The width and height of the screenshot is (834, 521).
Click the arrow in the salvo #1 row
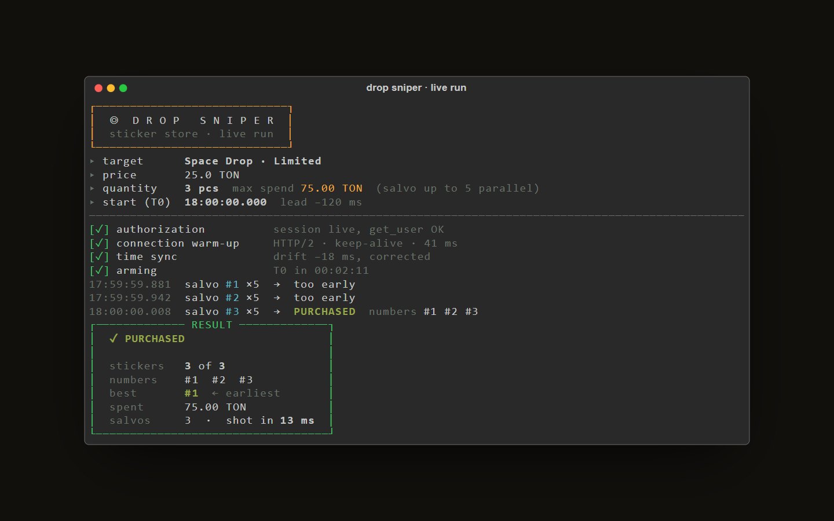point(277,284)
